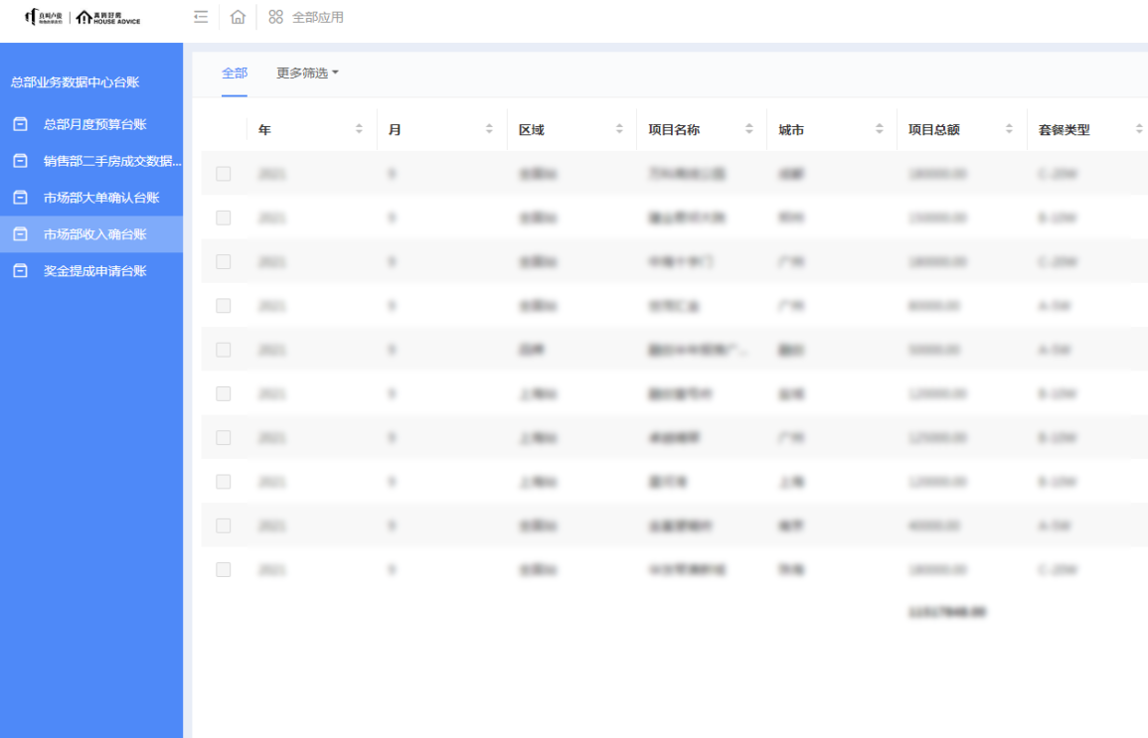Check the last table row checkbox
Screen dimensions: 1148x738
pos(224,569)
